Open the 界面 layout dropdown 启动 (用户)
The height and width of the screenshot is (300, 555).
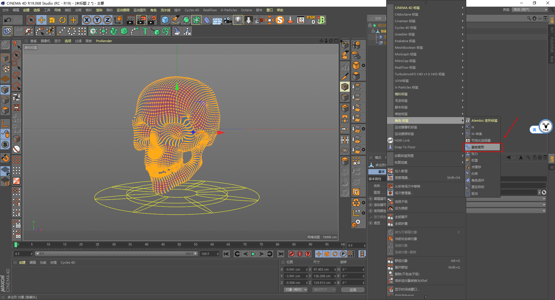click(530, 10)
